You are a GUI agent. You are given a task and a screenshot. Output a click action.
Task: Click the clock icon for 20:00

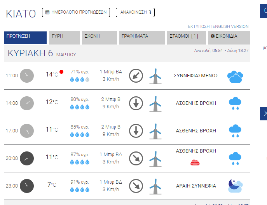pyautogui.click(x=27, y=158)
